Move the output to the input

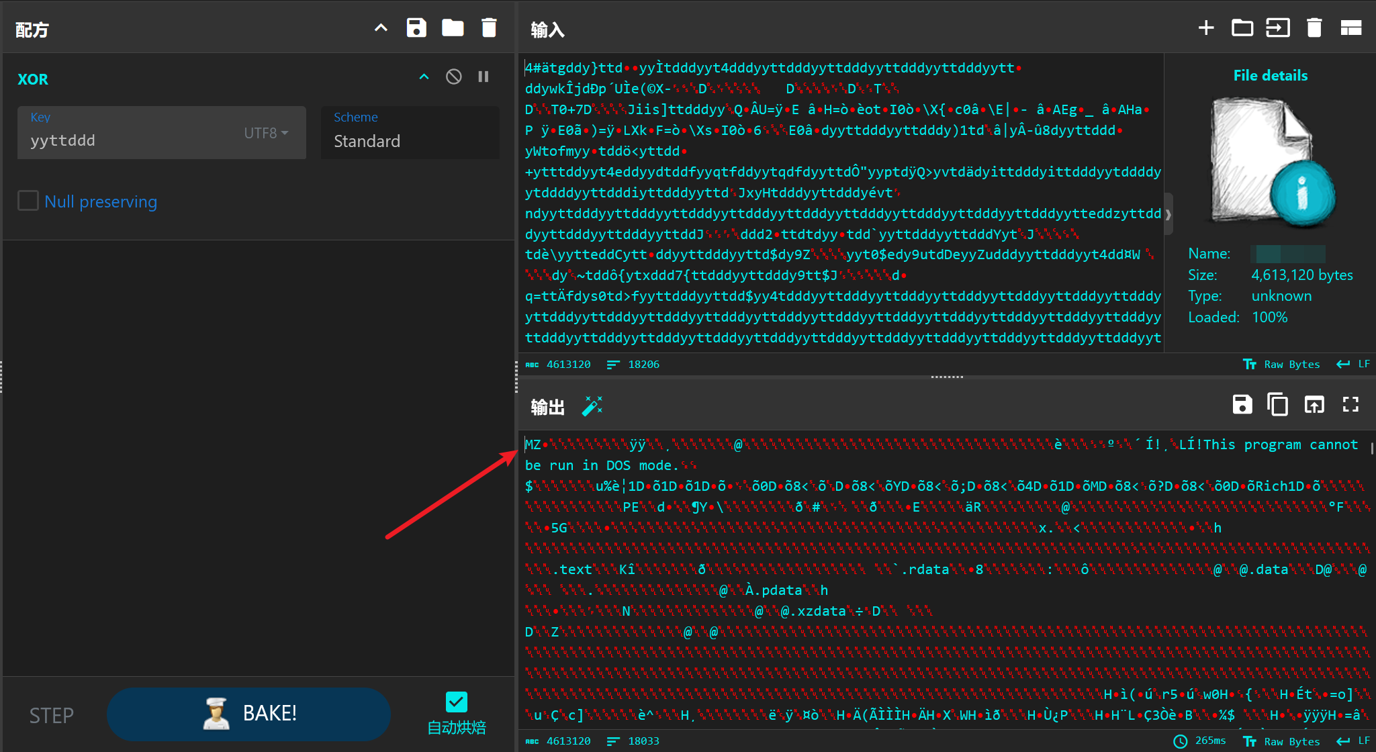tap(1314, 405)
